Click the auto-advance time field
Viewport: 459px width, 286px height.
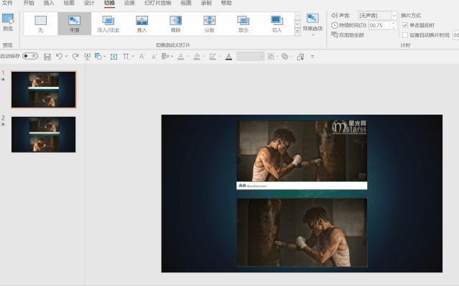click(x=456, y=35)
